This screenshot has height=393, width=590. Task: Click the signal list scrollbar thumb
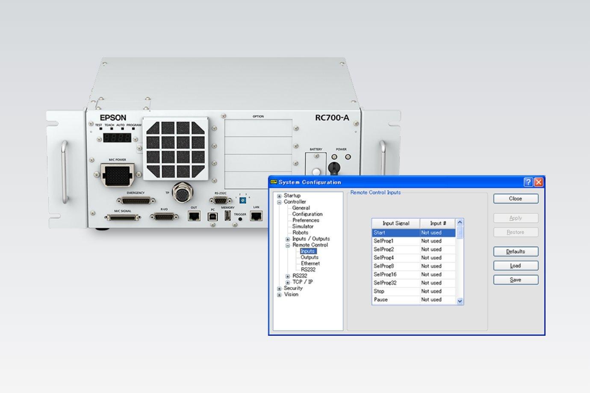[460, 232]
